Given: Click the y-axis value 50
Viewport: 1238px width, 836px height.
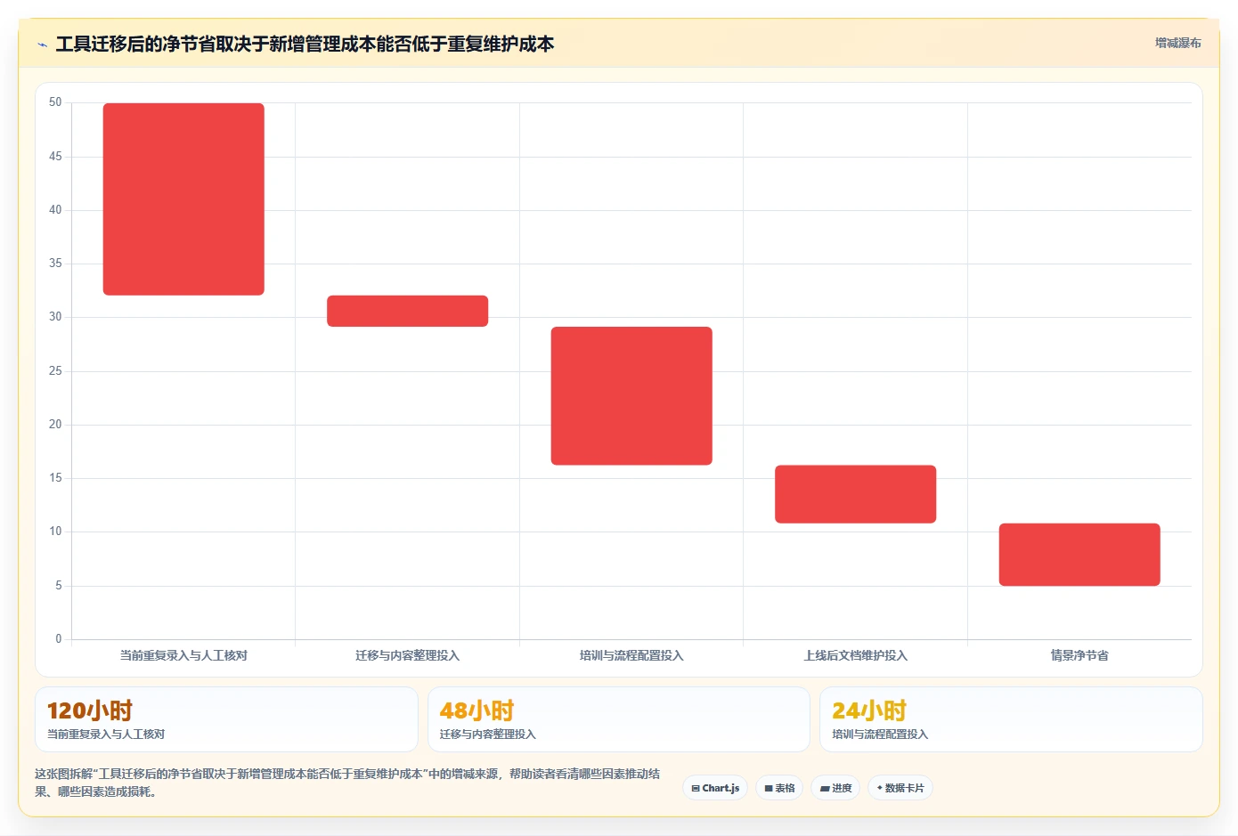Looking at the screenshot, I should pyautogui.click(x=55, y=102).
